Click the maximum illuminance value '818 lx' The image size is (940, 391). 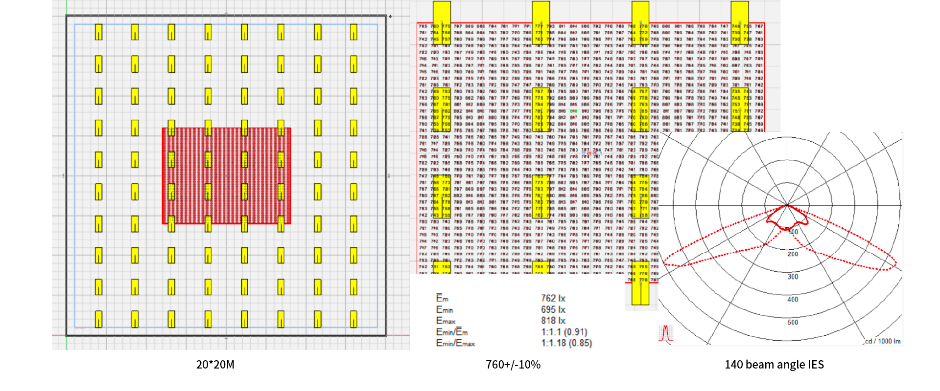[x=553, y=321]
